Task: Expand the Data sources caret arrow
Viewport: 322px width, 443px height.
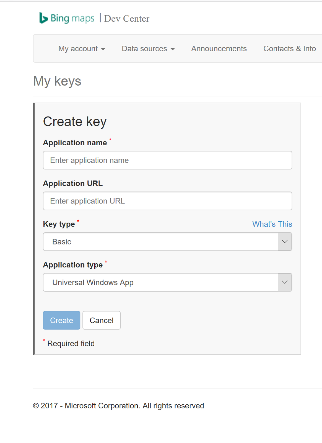Action: pyautogui.click(x=173, y=49)
